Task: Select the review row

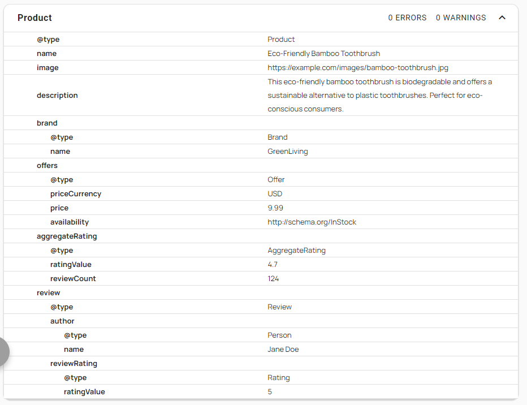Action: pos(261,293)
